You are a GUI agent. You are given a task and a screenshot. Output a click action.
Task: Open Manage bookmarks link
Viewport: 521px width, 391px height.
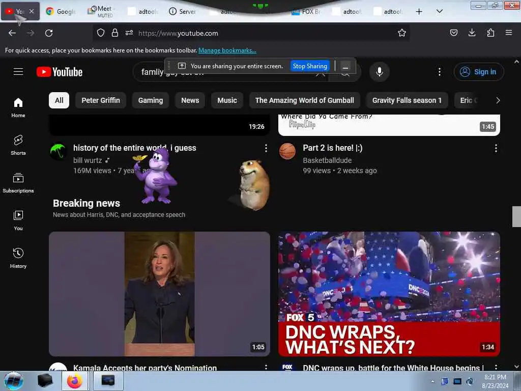tap(227, 50)
